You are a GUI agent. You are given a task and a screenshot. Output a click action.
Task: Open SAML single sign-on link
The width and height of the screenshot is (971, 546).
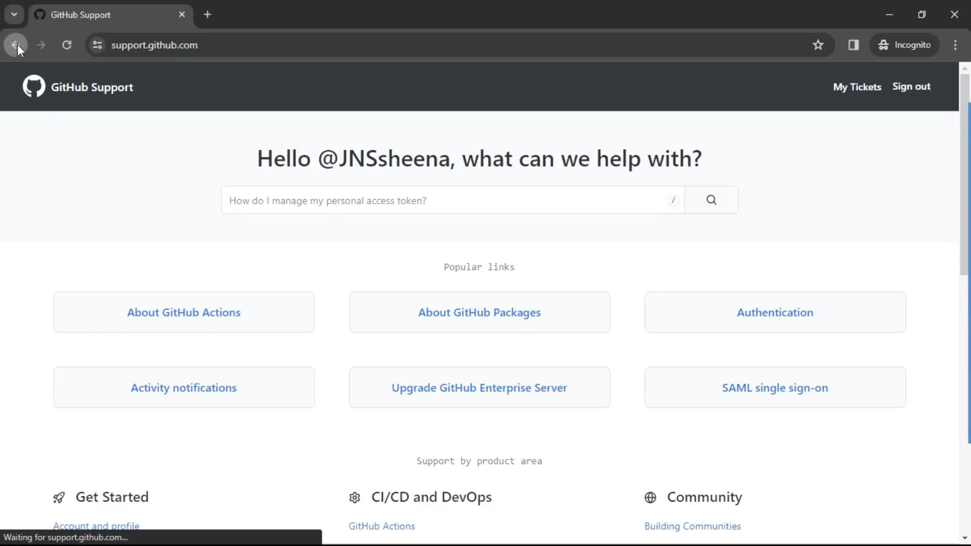point(775,388)
